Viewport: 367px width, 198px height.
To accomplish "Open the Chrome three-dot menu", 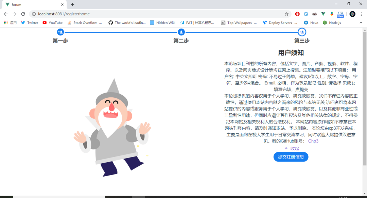I will tap(361, 14).
